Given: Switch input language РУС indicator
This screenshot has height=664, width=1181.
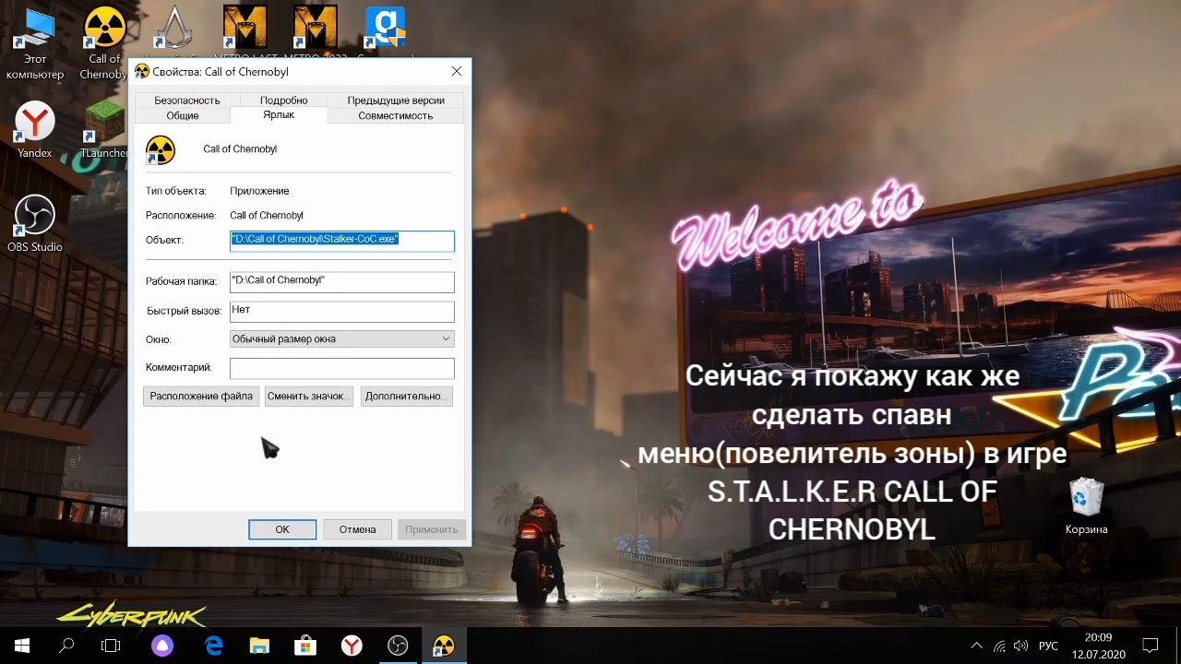Looking at the screenshot, I should (x=1048, y=646).
